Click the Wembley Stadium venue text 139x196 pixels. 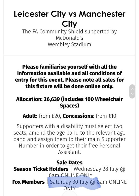pyautogui.click(x=69, y=44)
